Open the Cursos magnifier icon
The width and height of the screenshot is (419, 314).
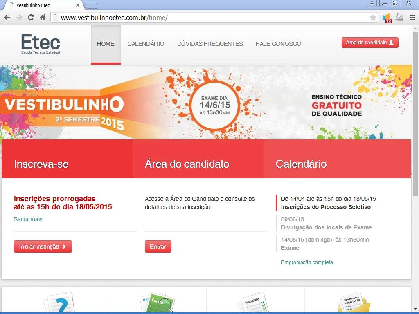coord(158,303)
